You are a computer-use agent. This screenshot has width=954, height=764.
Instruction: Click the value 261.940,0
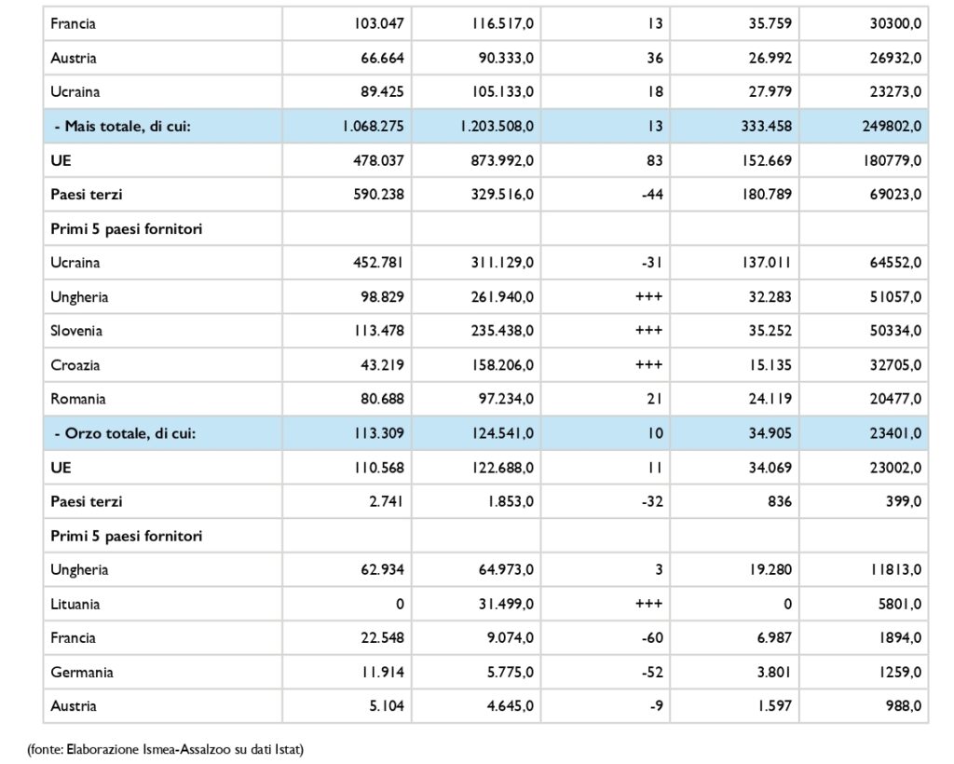click(502, 297)
